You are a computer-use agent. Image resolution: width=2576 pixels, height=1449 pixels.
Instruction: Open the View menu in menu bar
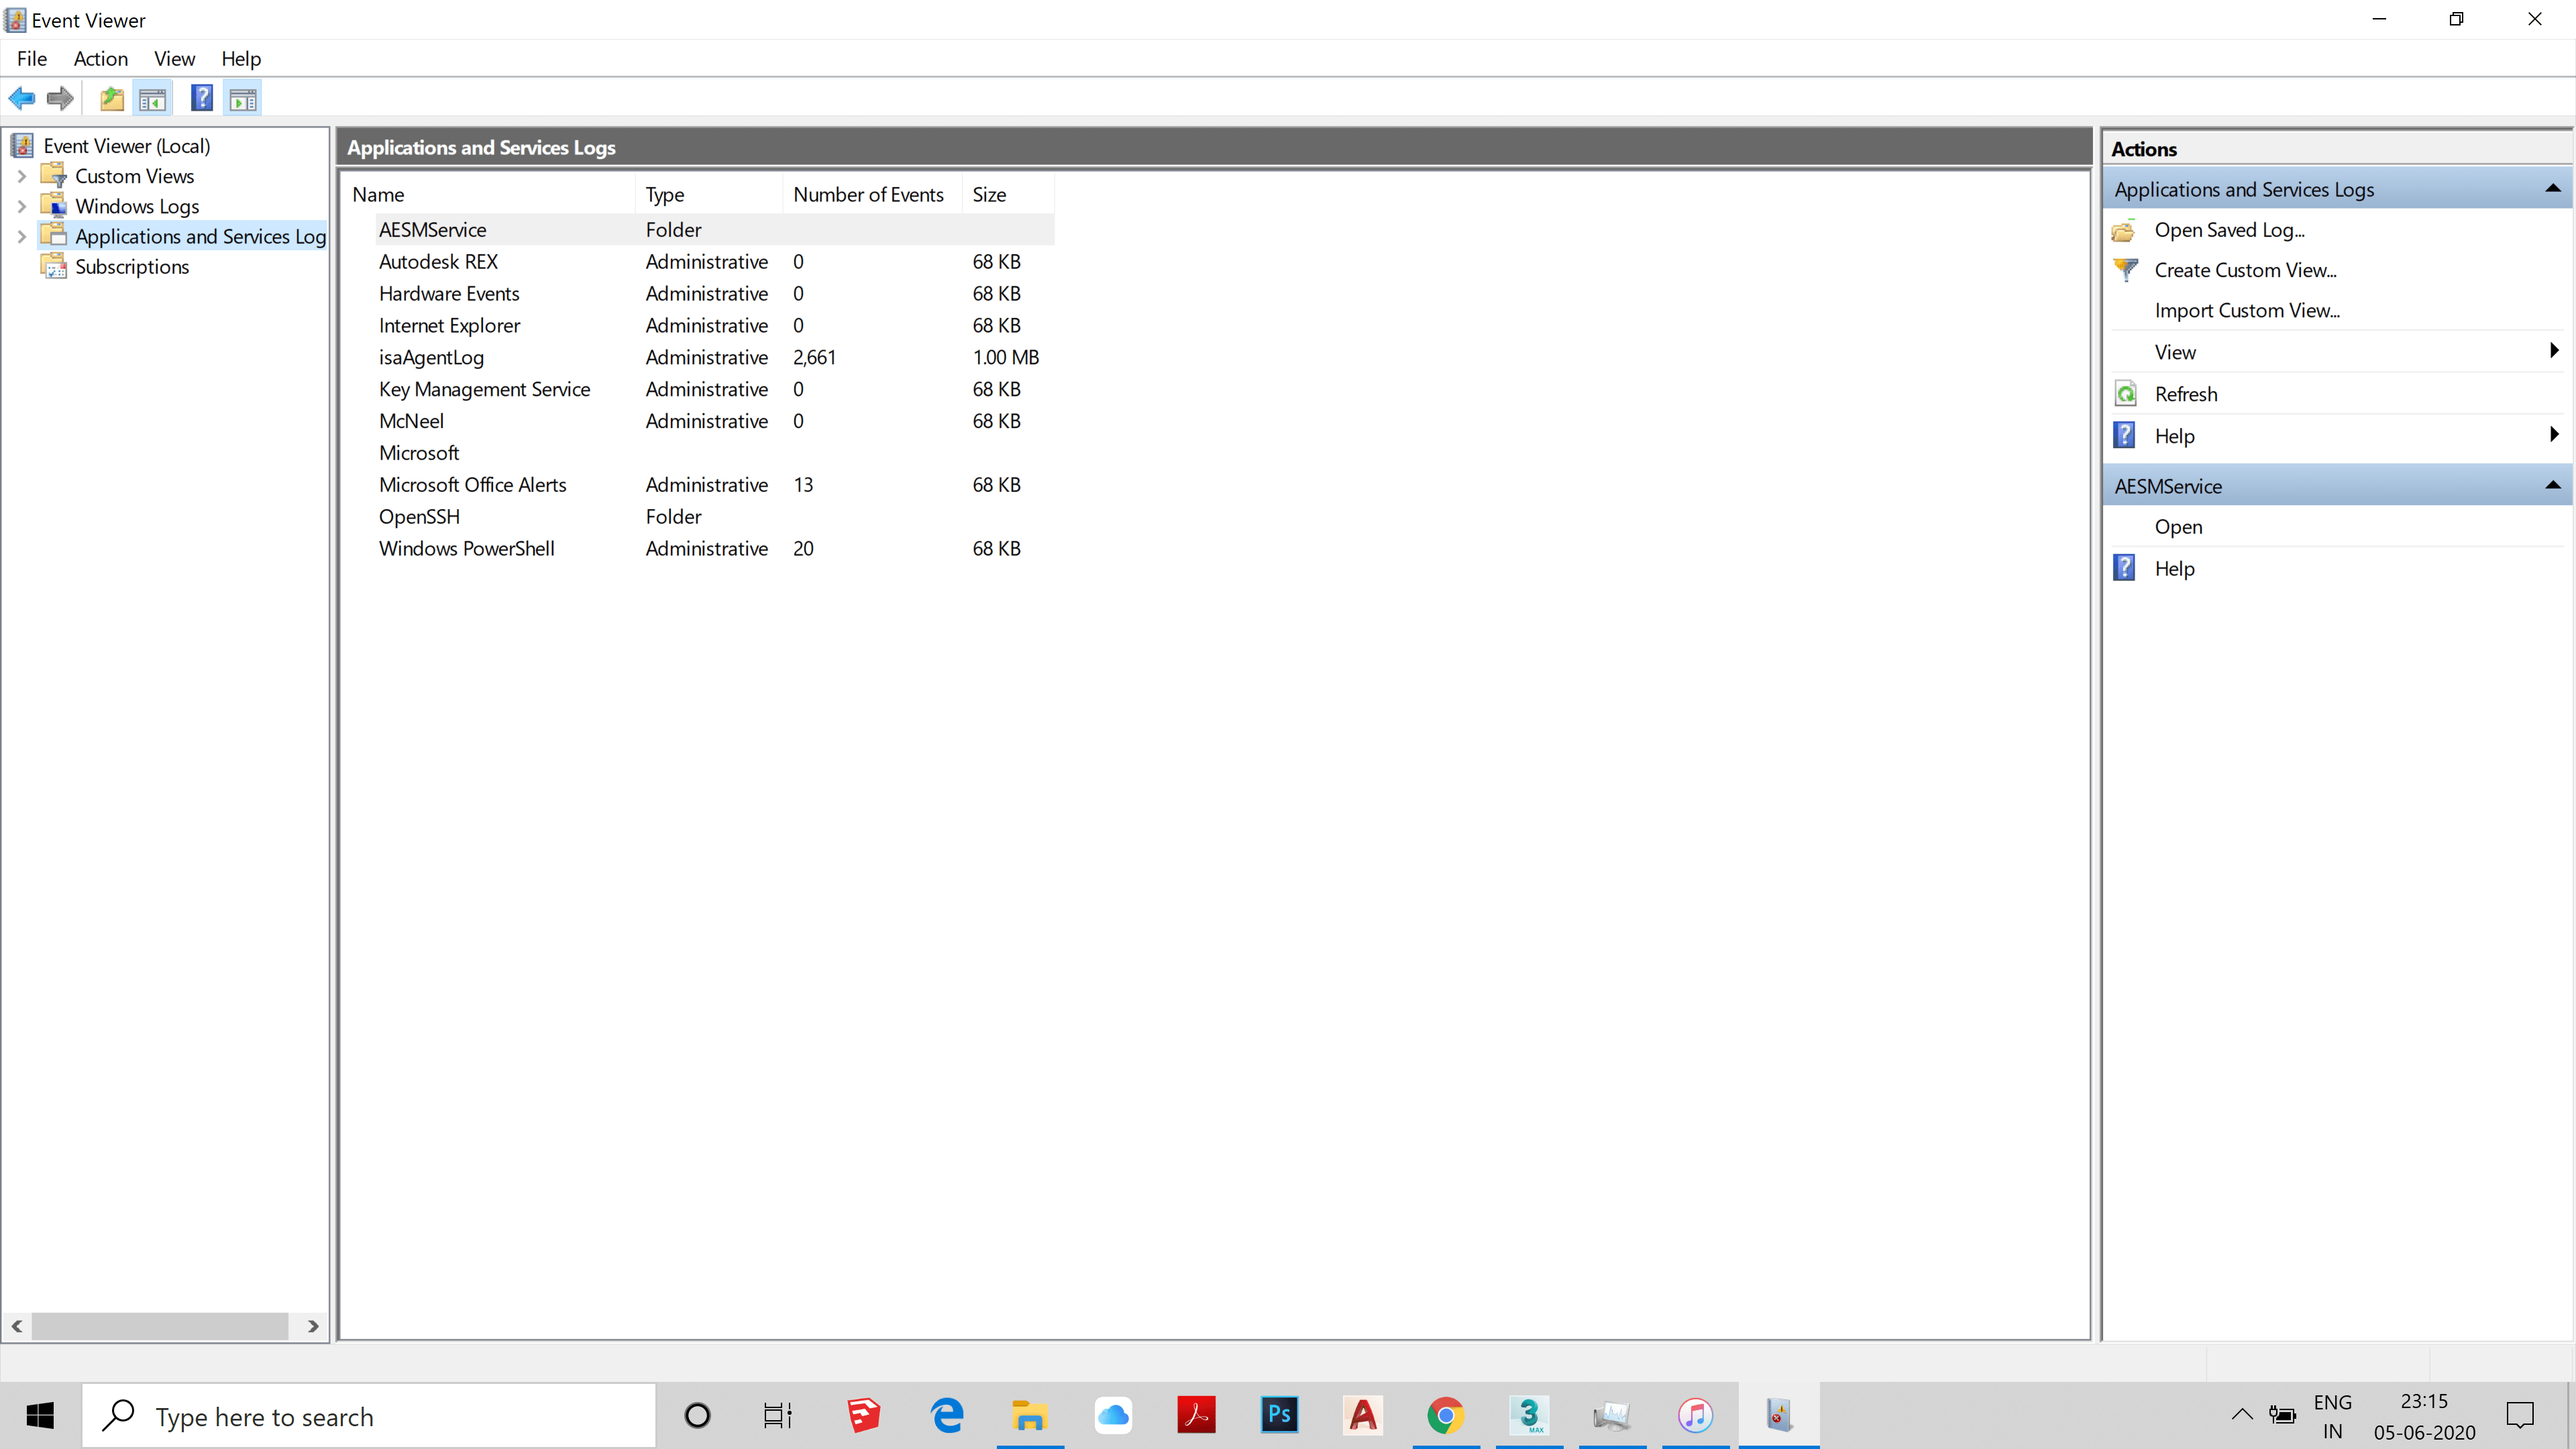pyautogui.click(x=174, y=59)
